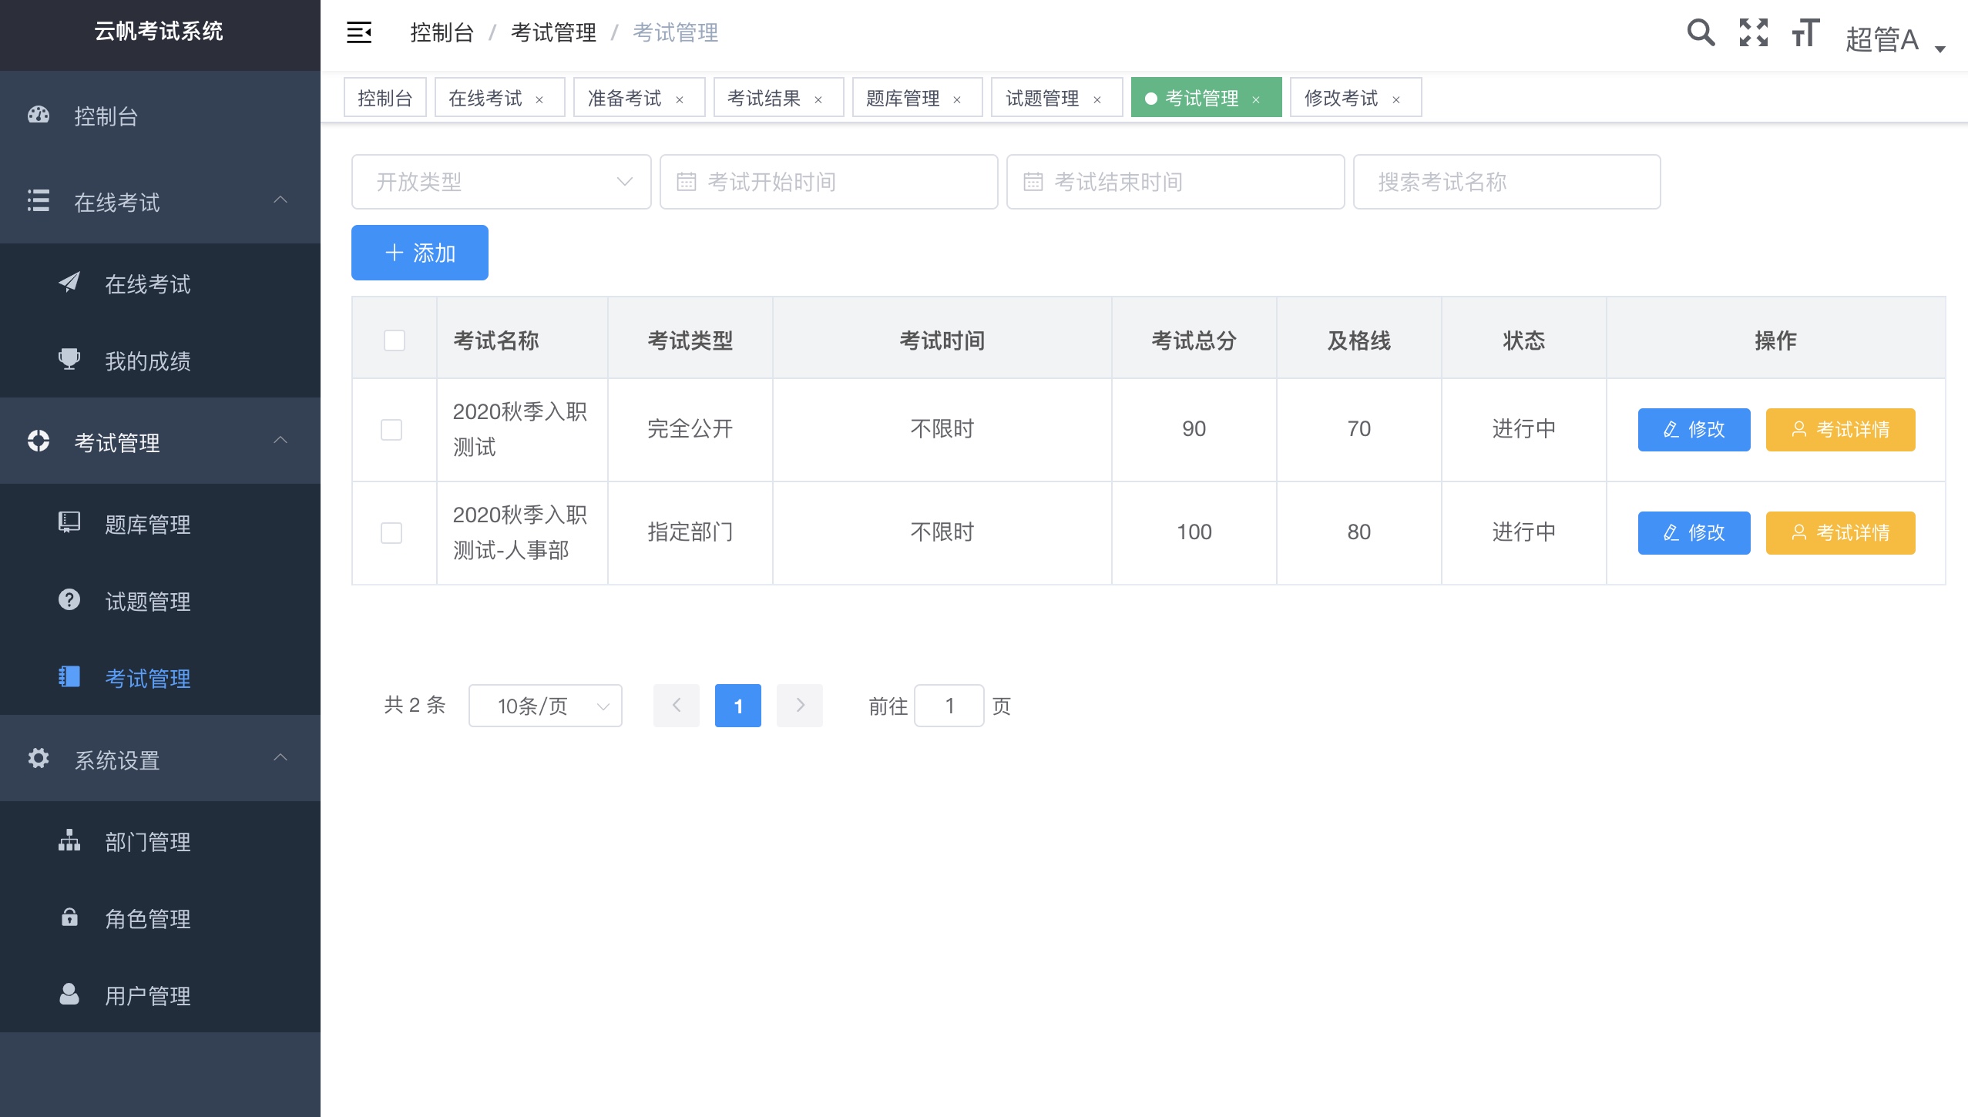Check the select-all checkbox in the table header
Image resolution: width=1968 pixels, height=1117 pixels.
394,340
